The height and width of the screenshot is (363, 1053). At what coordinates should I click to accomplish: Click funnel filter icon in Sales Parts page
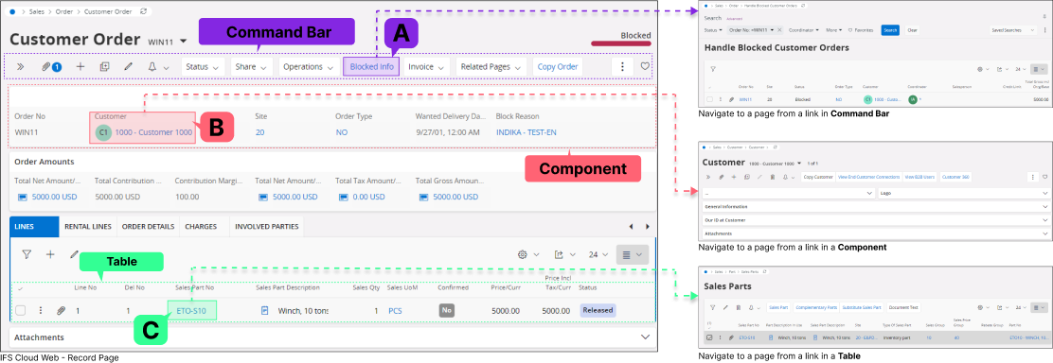pos(713,307)
